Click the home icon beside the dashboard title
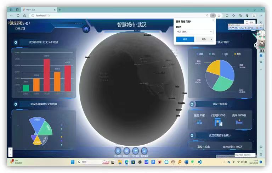Viewport: 272px width, 173px height. pos(86,29)
